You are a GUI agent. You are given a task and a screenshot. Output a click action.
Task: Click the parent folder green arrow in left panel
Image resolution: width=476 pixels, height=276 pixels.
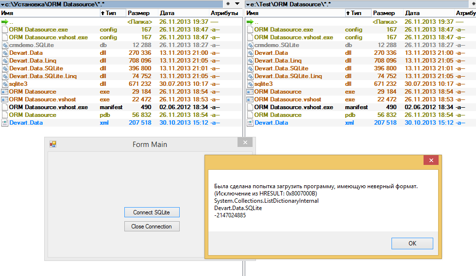point(4,22)
